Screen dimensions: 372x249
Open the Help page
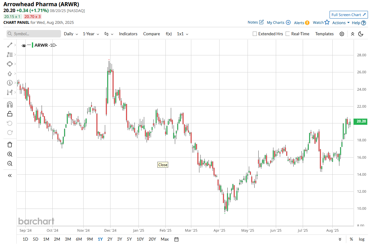pos(359,23)
